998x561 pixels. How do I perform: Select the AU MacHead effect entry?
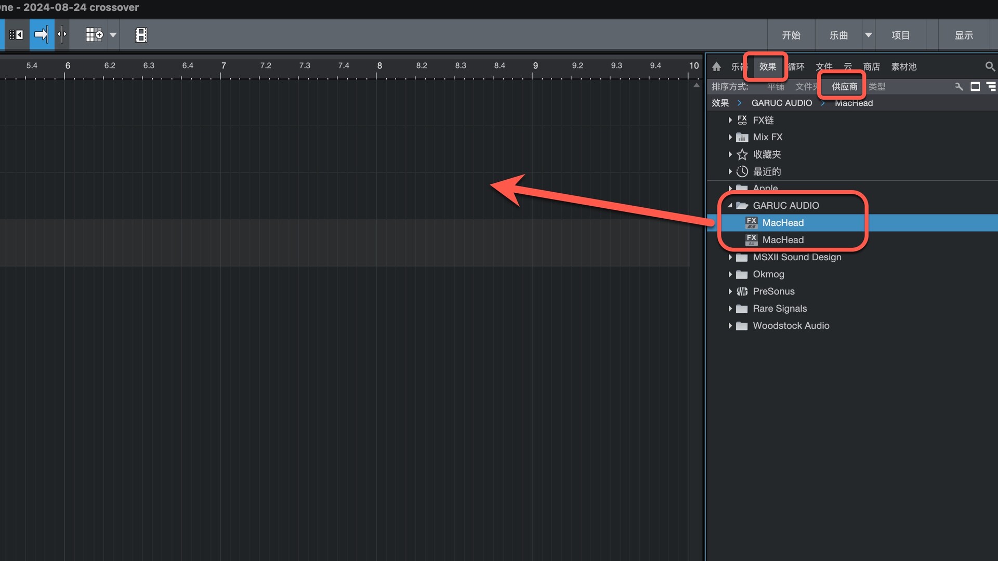(783, 240)
